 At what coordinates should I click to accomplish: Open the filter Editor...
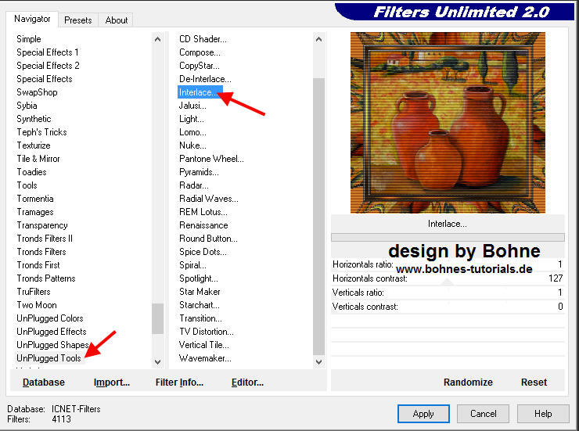coord(247,383)
